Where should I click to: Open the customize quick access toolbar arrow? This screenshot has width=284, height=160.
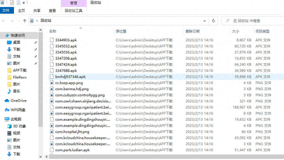click(x=24, y=3)
